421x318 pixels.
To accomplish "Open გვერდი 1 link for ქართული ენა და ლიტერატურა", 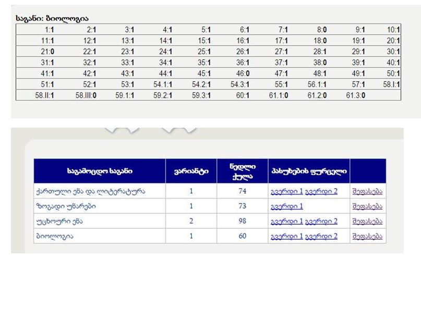I will pos(287,191).
